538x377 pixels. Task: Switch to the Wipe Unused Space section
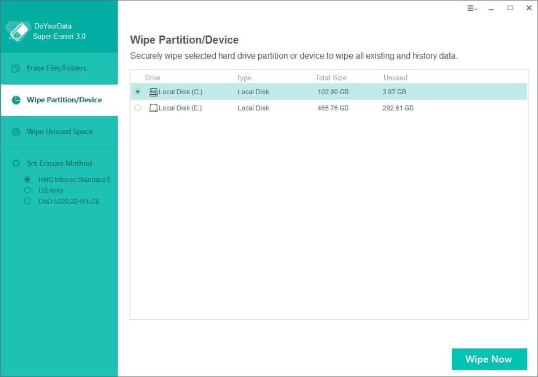point(59,132)
